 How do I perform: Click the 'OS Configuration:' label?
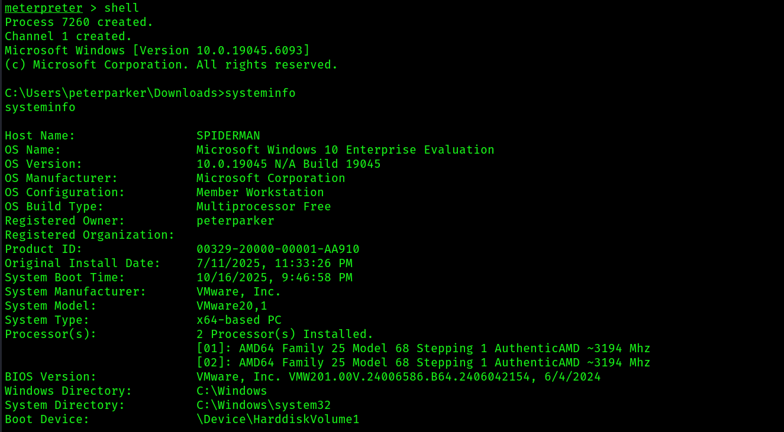pyautogui.click(x=65, y=193)
